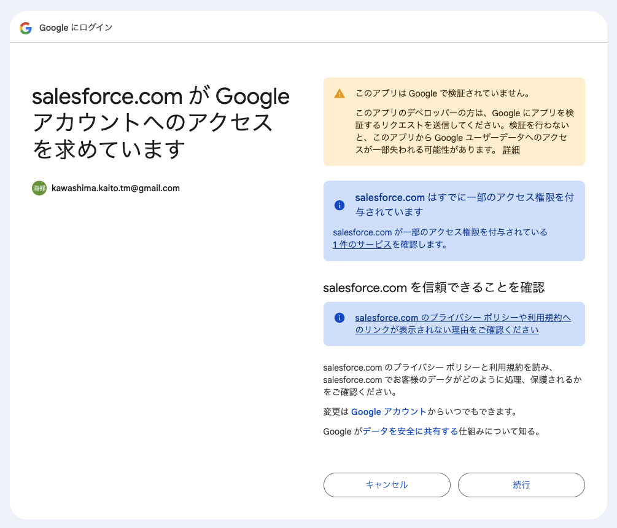The width and height of the screenshot is (617, 528).
Task: Open the データを安全に共有する link
Action: coord(410,431)
